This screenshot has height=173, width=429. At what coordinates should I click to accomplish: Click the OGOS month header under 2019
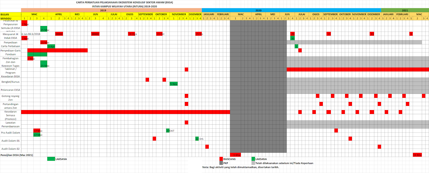(130, 14)
